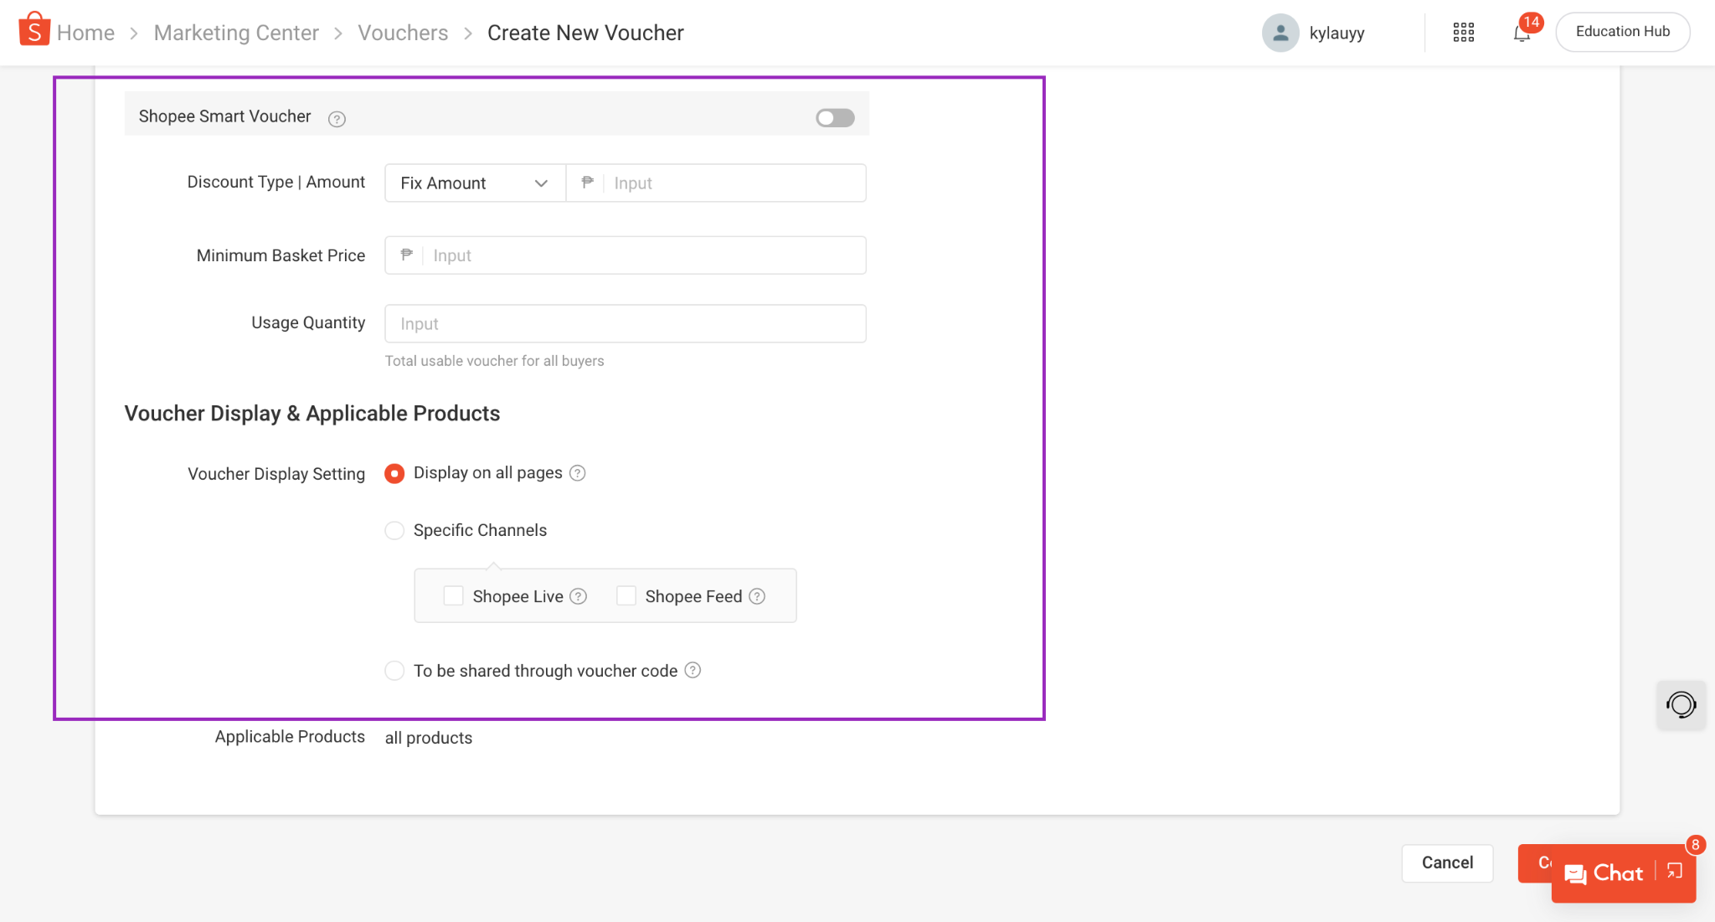This screenshot has width=1715, height=922.
Task: Select To be shared through voucher code
Action: click(394, 671)
